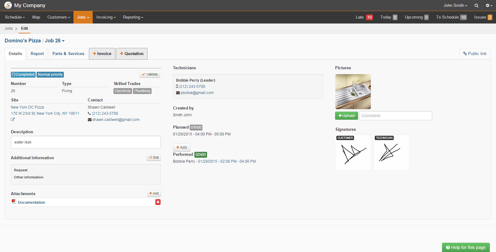Show Upcoming jobs counter
This screenshot has height=252, width=496.
coord(417,17)
